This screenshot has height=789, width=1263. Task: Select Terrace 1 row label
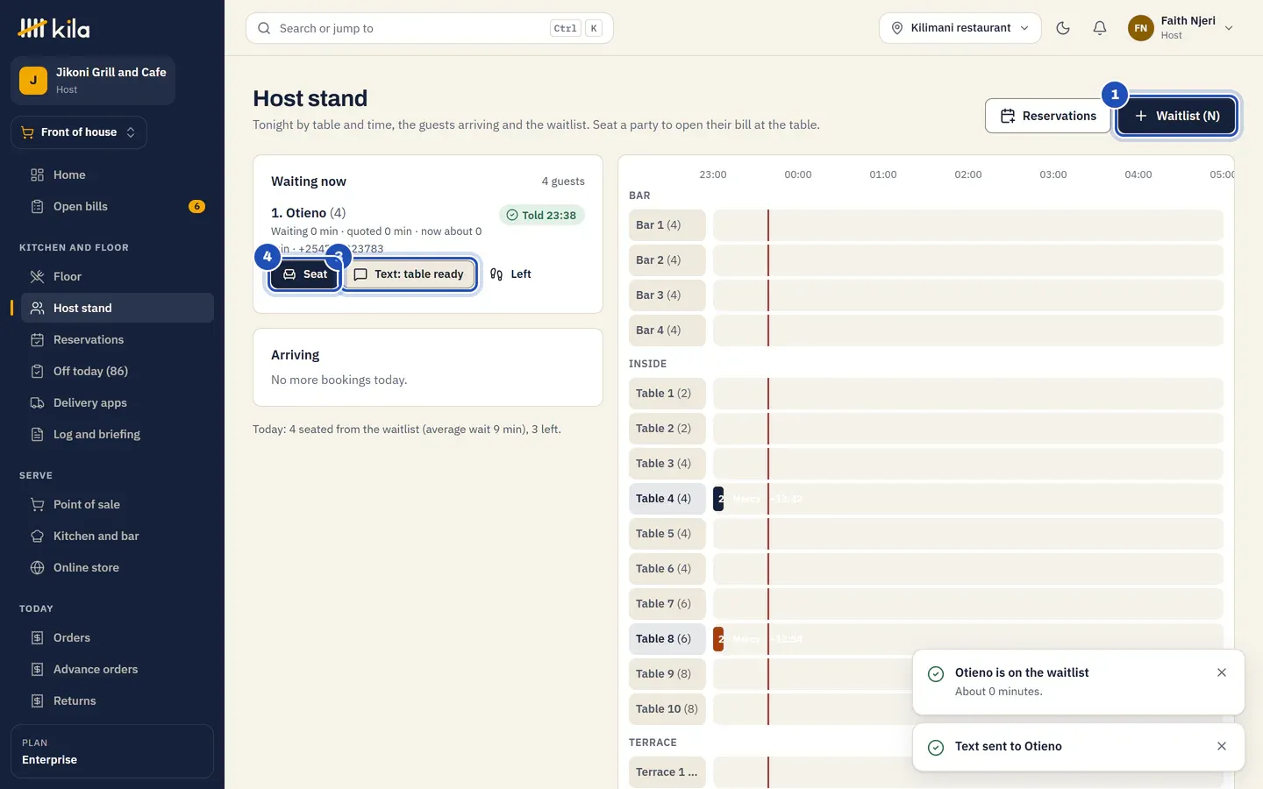pyautogui.click(x=667, y=772)
